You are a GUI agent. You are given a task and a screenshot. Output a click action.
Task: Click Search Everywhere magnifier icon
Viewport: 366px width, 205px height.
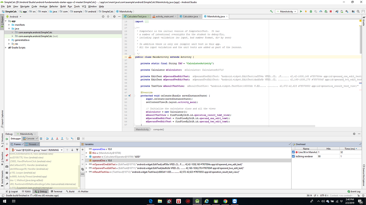click(358, 11)
